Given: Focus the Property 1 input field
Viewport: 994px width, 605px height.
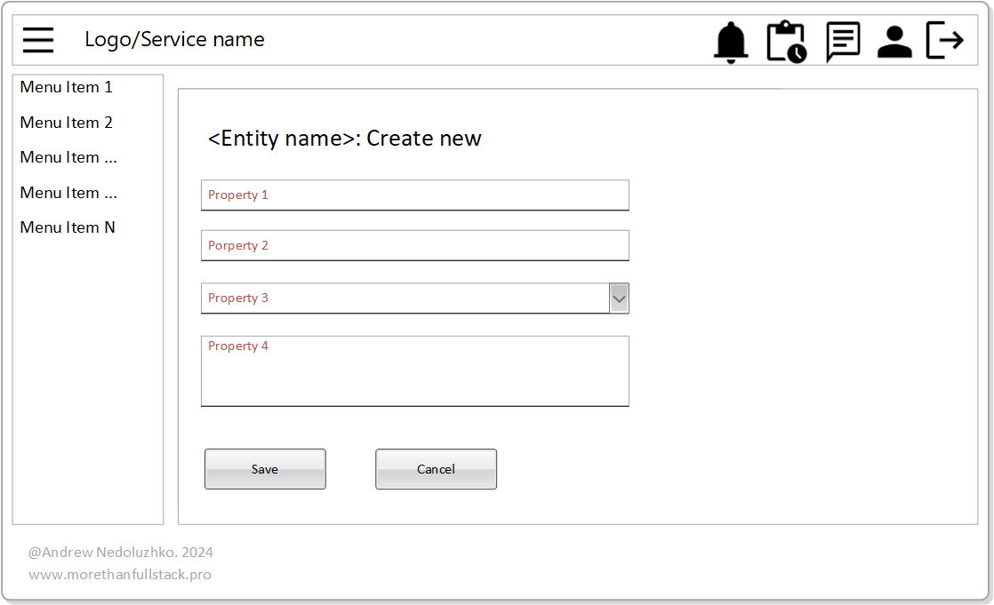Looking at the screenshot, I should 414,195.
